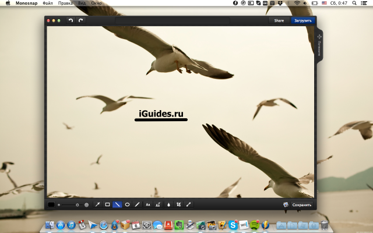Open Spotify from the Dock

(255, 225)
